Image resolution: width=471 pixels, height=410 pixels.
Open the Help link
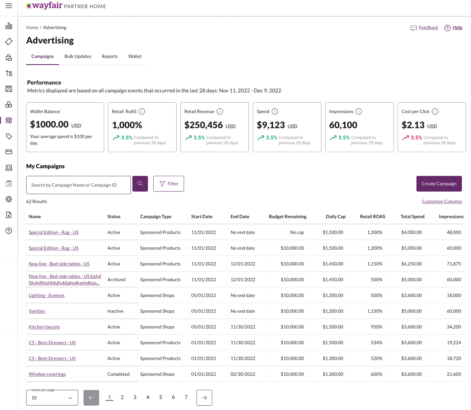tap(453, 28)
